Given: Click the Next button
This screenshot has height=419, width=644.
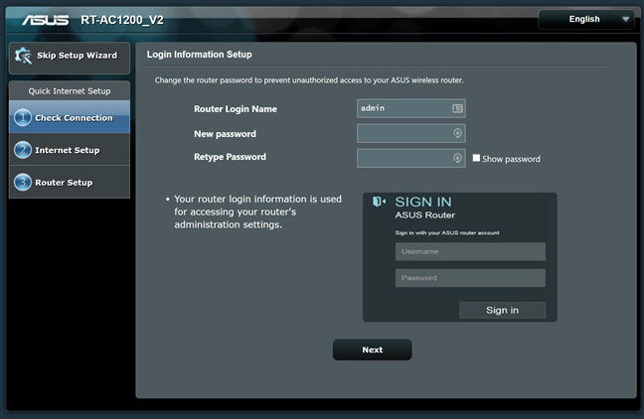Looking at the screenshot, I should click(x=372, y=349).
